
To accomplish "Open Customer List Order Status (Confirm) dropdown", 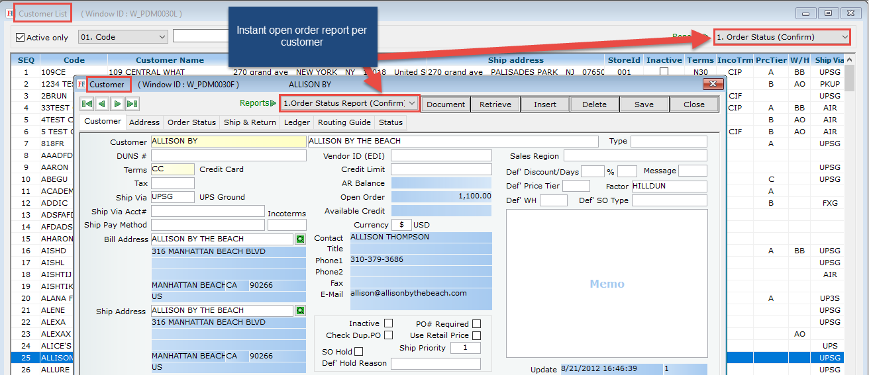I will (x=843, y=37).
